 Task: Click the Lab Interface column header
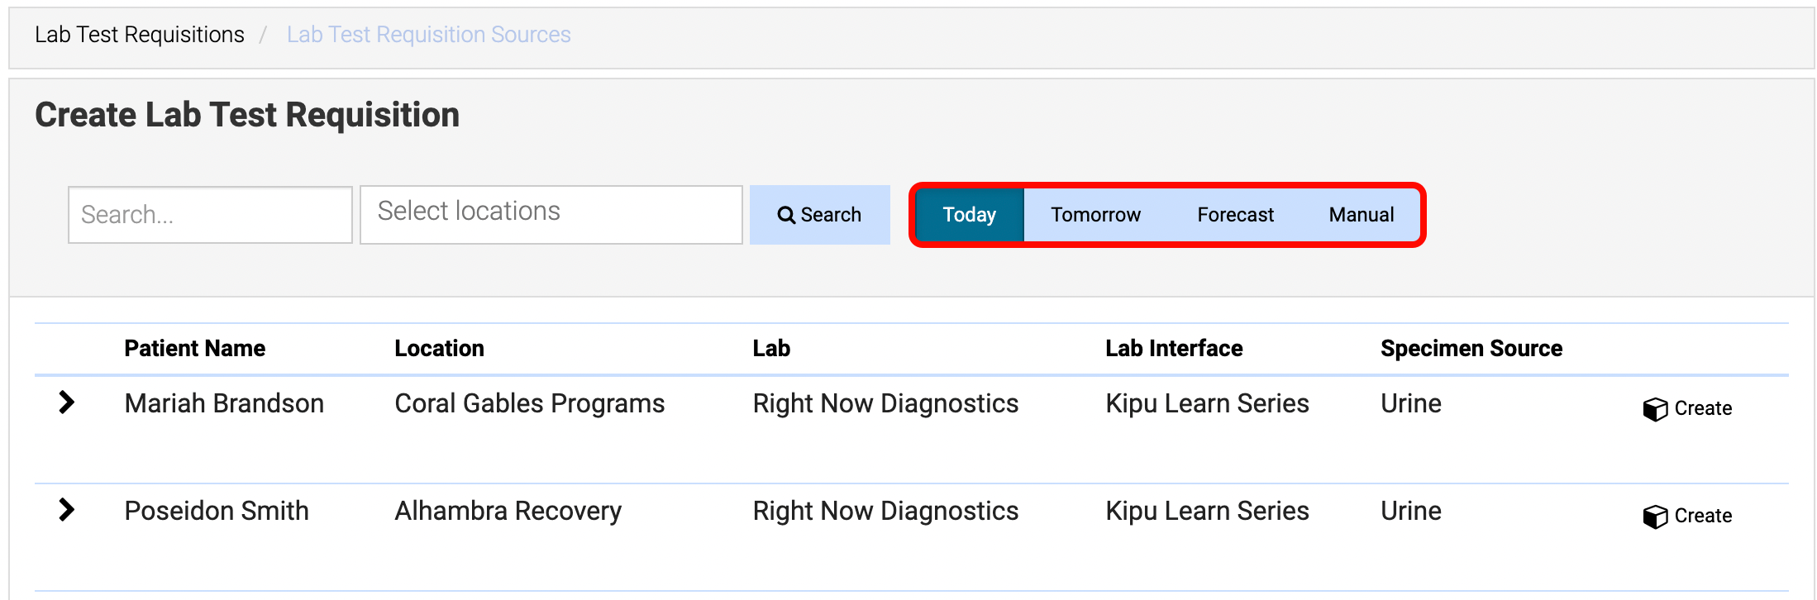point(1174,349)
